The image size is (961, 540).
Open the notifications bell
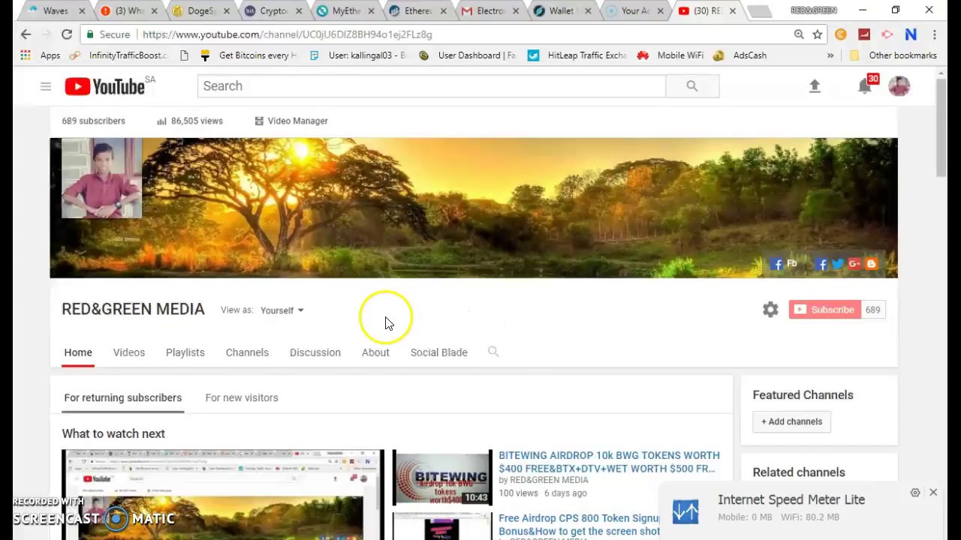pyautogui.click(x=865, y=86)
